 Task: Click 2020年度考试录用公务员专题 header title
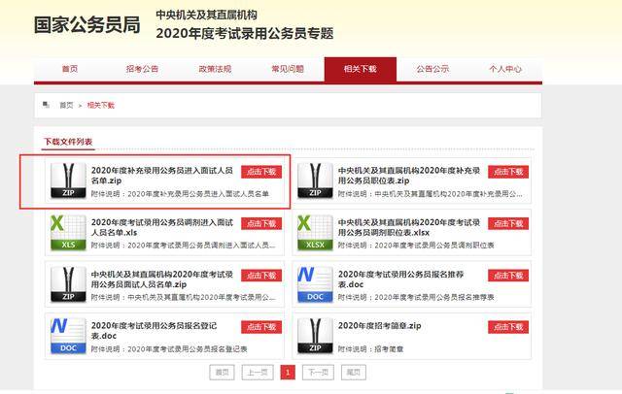(x=245, y=33)
